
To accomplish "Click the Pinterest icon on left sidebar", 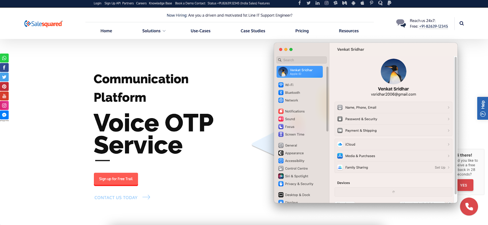I will tap(4, 86).
